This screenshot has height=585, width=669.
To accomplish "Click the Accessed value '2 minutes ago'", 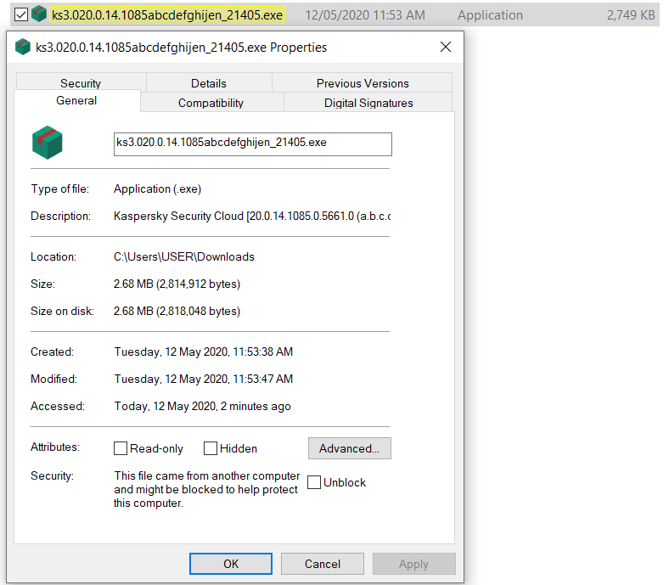I will (x=202, y=406).
